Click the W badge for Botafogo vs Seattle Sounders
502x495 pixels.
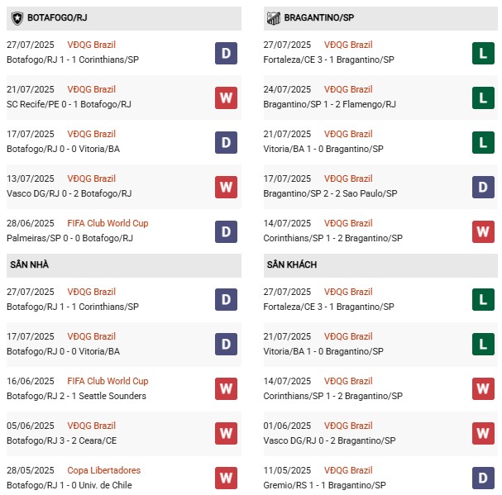coord(226,389)
